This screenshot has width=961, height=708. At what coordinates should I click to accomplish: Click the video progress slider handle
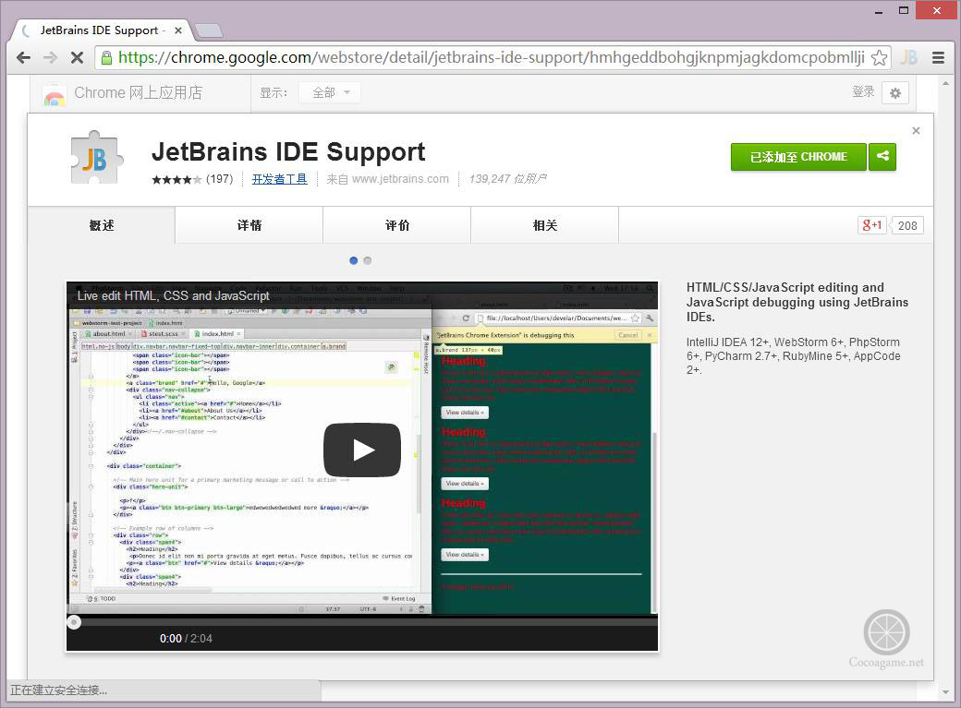[x=74, y=622]
